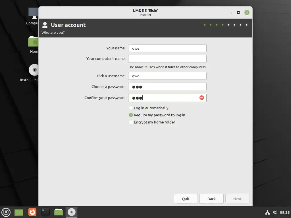Click the show desktop icon in taskbar

[x=19, y=212]
